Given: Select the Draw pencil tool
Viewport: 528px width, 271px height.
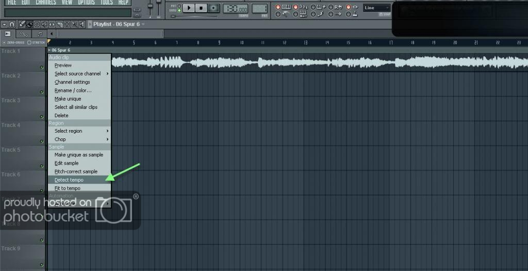Looking at the screenshot, I should [x=22, y=24].
